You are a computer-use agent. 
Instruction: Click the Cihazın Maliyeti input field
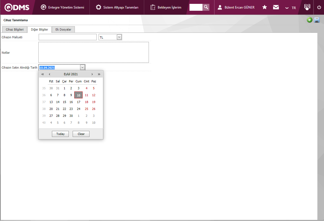[x=68, y=37]
